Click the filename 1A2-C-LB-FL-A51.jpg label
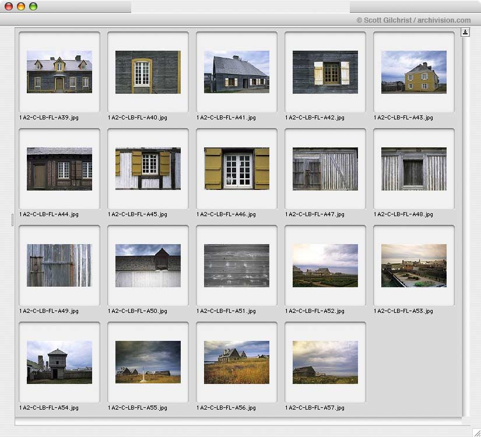The height and width of the screenshot is (437, 481). [x=226, y=311]
